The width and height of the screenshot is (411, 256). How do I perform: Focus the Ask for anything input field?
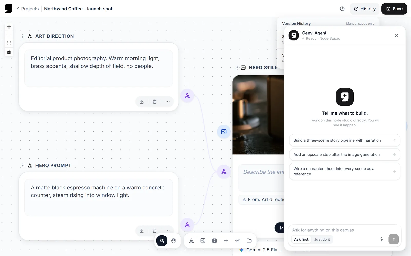[x=345, y=230]
